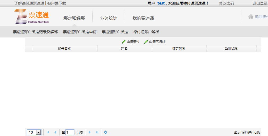Image resolution: width=268 pixels, height=136 pixels.
Task: Refresh the table with reload icon
Action: pyautogui.click(x=106, y=132)
